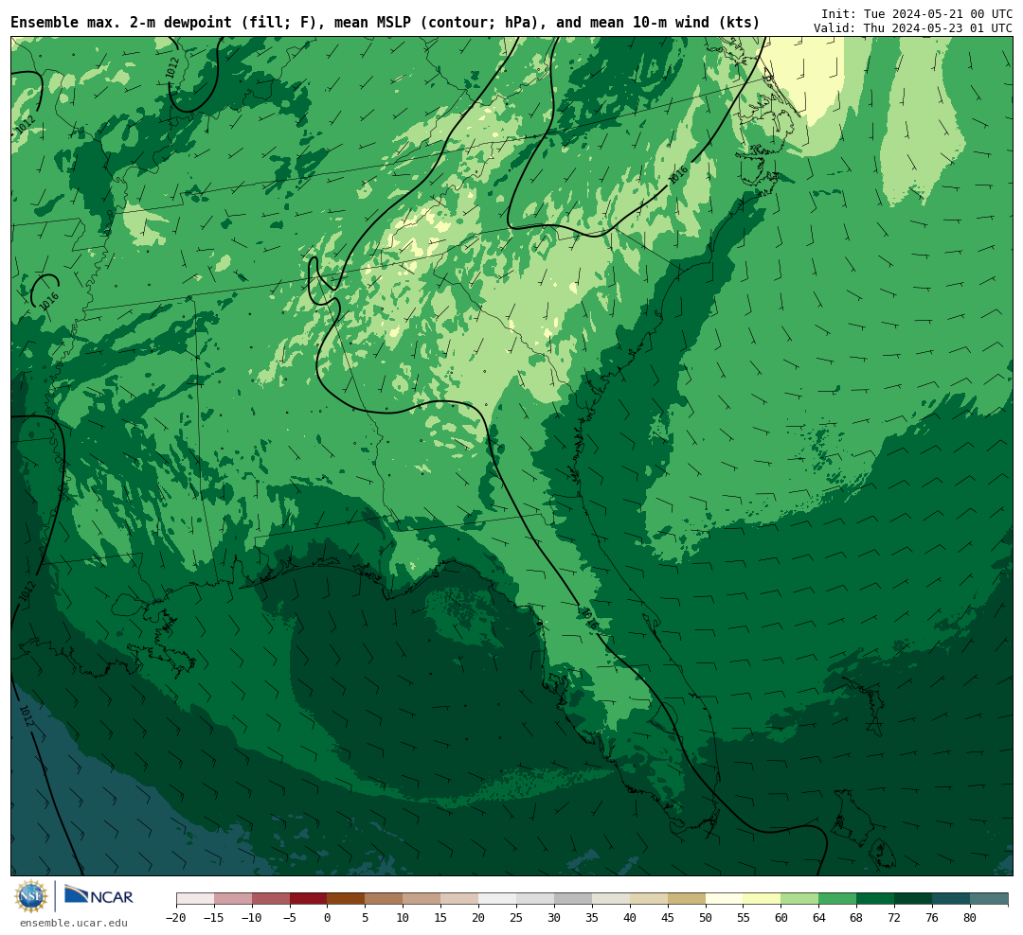Click the colorbar swatch between 5 and 10
Screen dimensions: 1023x935
384,899
